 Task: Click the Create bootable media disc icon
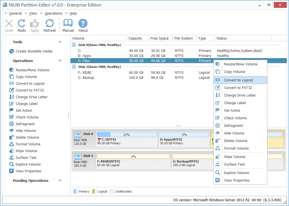(12, 51)
